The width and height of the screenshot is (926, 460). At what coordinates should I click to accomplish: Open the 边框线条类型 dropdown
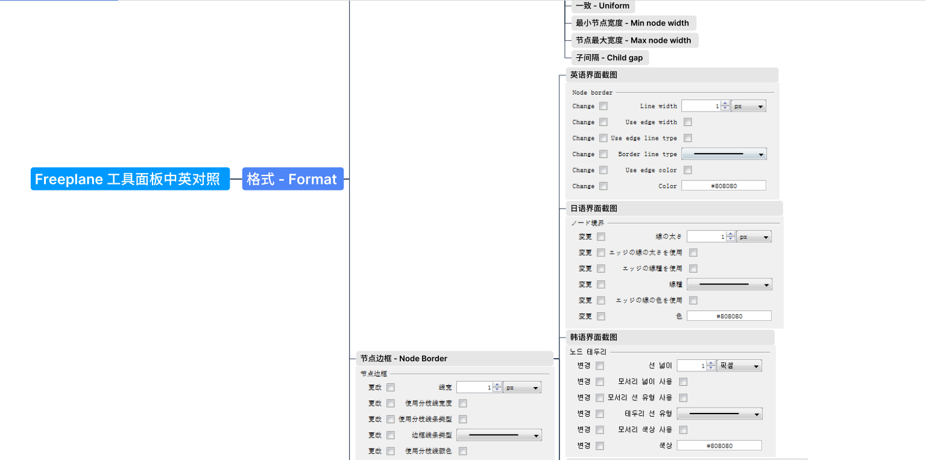click(499, 435)
